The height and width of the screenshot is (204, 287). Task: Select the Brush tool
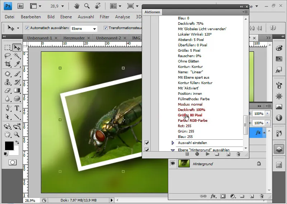tap(17, 74)
